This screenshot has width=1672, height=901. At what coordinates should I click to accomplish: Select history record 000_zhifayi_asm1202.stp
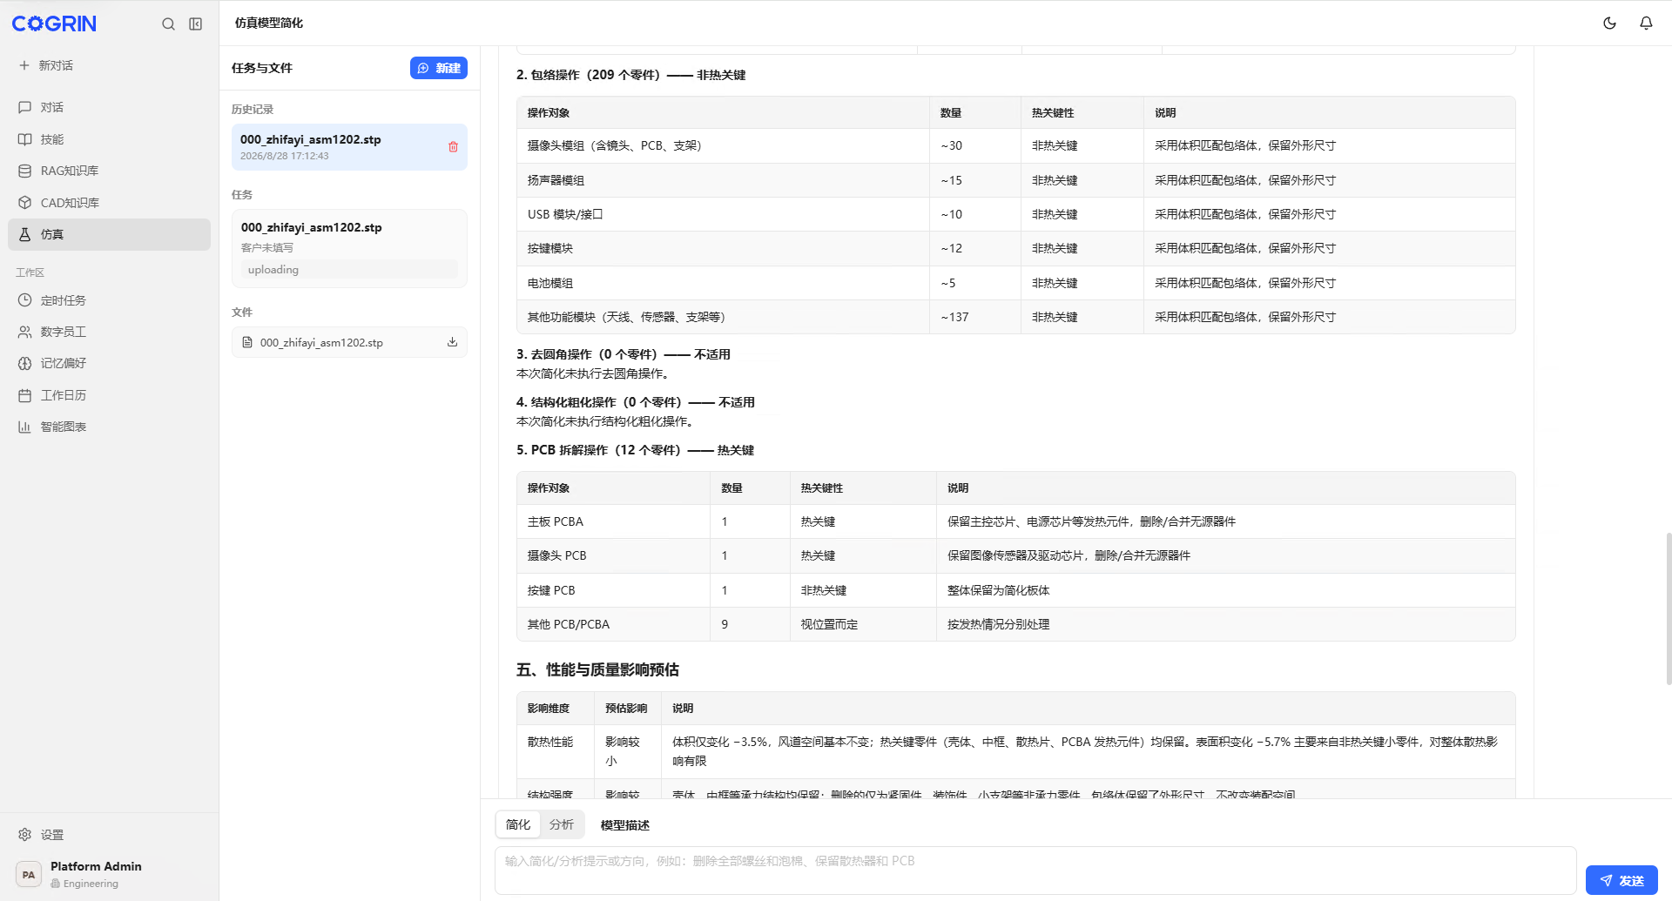tap(349, 147)
